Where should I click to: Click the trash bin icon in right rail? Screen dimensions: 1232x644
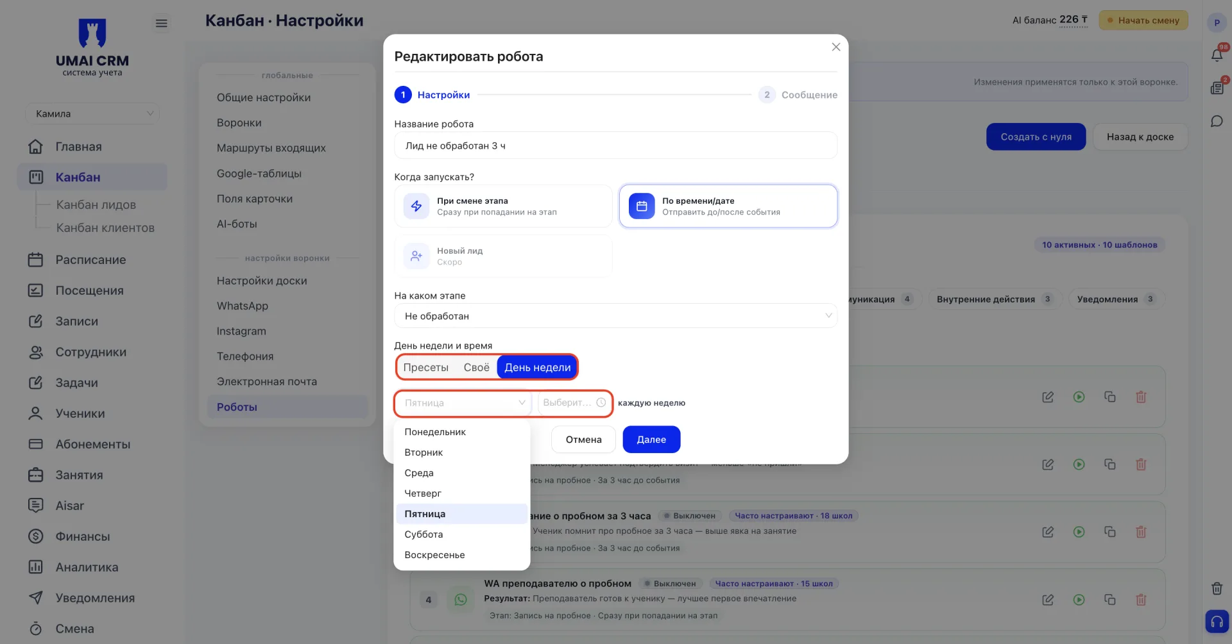pos(1217,588)
